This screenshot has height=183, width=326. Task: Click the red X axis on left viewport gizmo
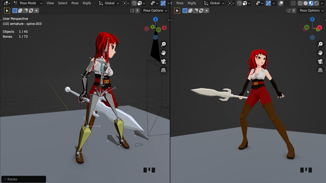[164, 28]
